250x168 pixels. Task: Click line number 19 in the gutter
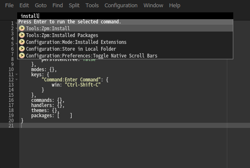pyautogui.click(x=11, y=116)
